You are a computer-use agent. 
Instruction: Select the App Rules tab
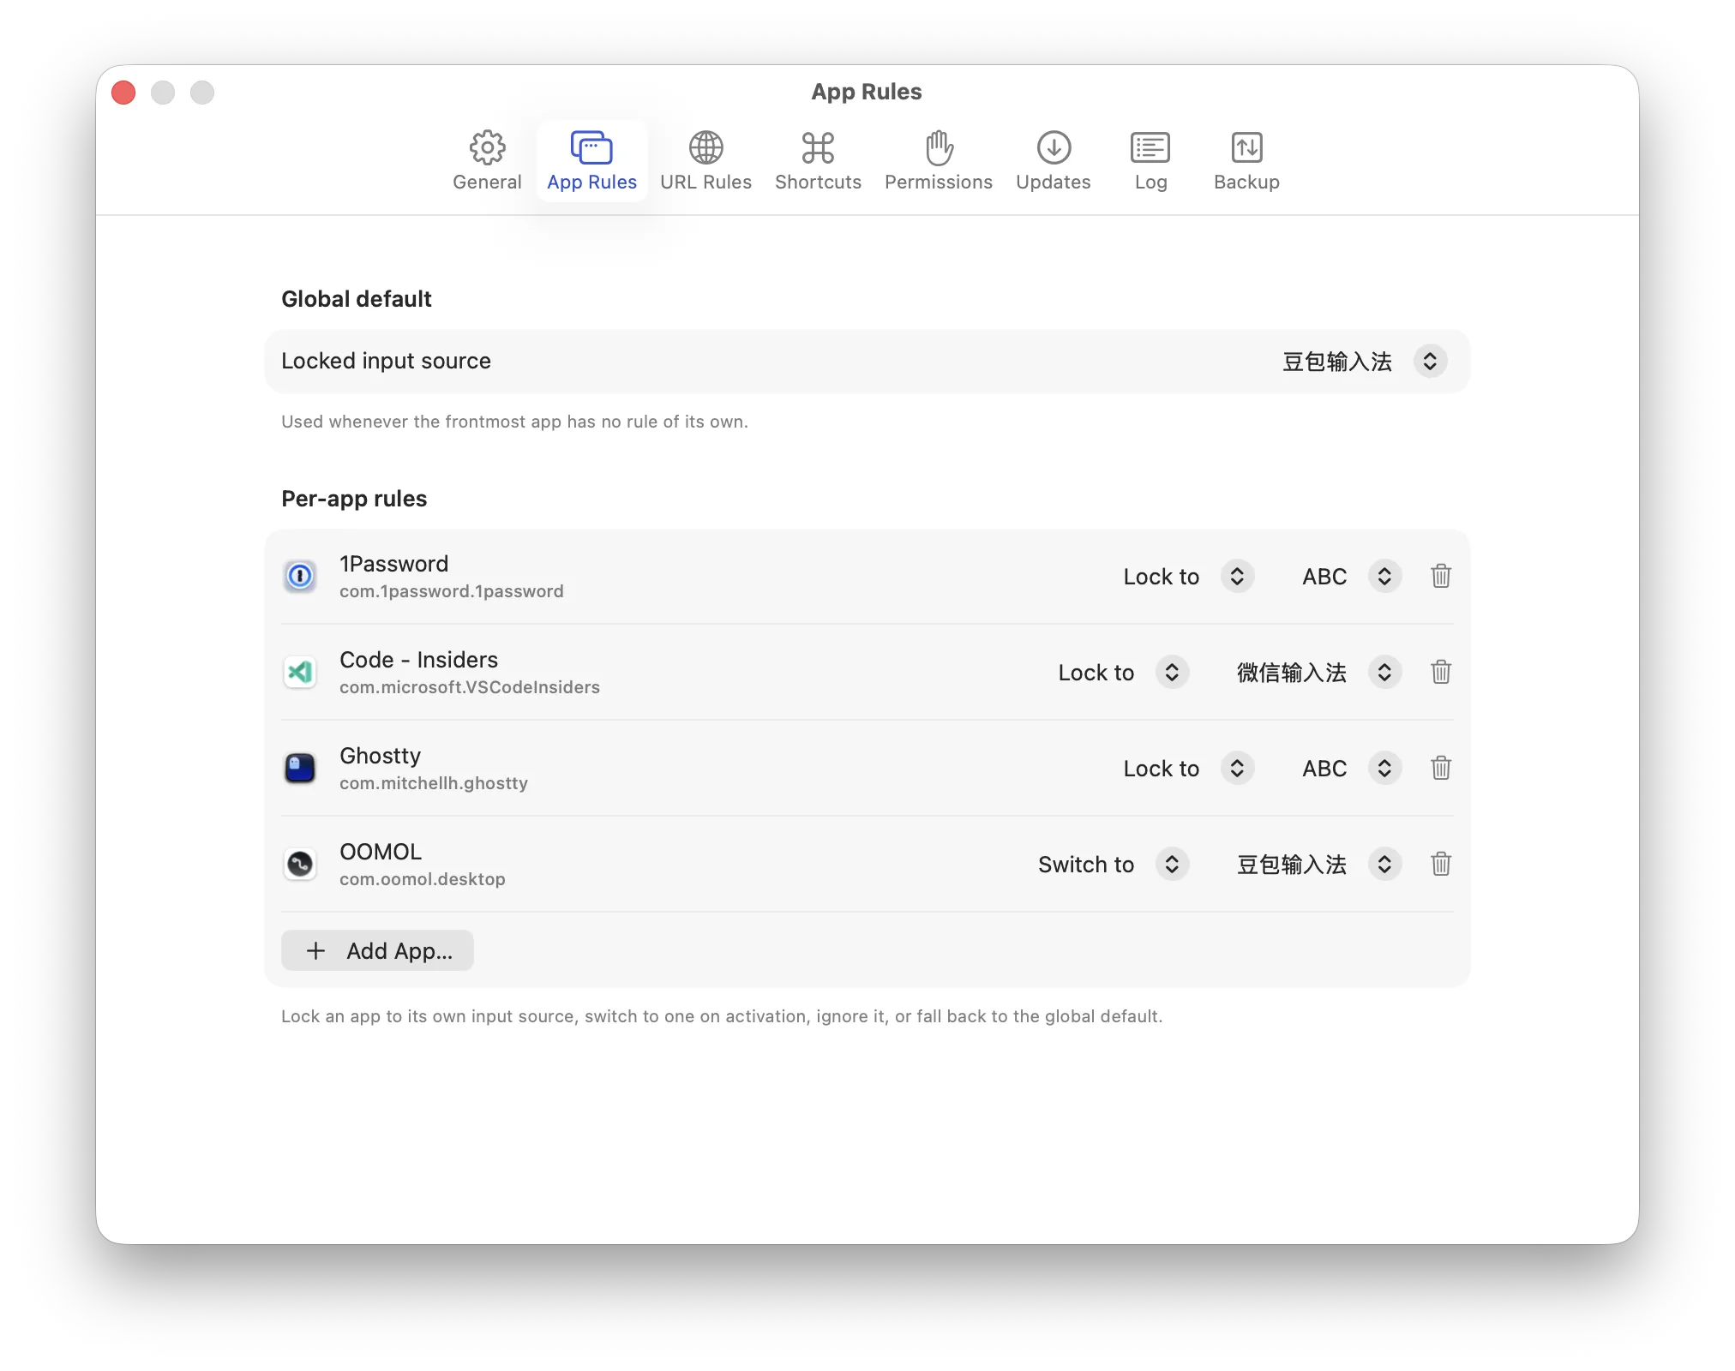coord(591,161)
